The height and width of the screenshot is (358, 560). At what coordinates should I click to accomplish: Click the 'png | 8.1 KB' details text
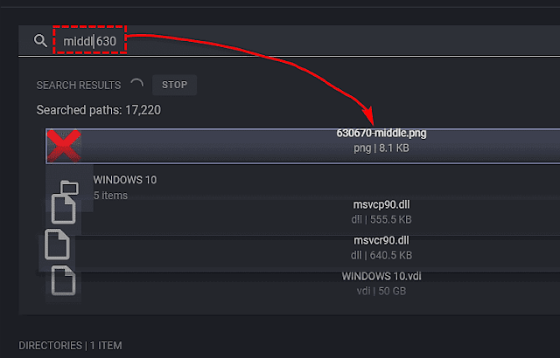(x=381, y=148)
